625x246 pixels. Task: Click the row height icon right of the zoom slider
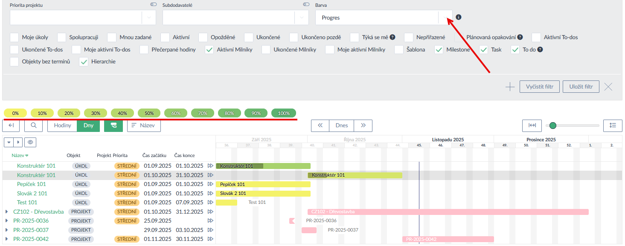pos(613,126)
